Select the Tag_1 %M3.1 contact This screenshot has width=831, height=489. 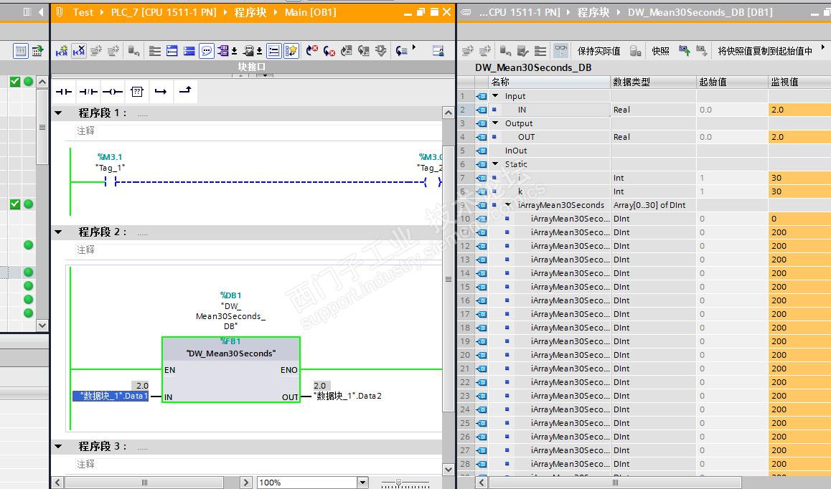click(111, 181)
